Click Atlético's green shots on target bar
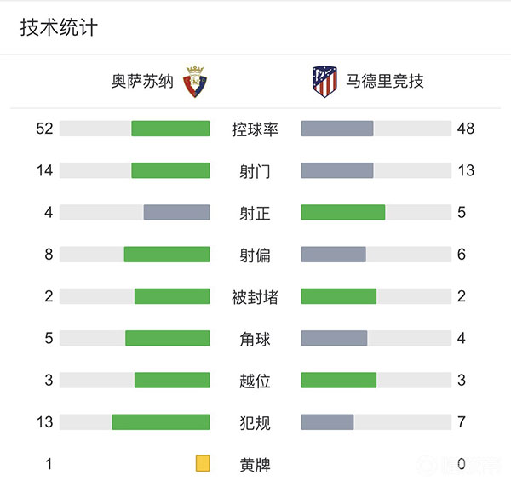The image size is (511, 481). coord(342,212)
